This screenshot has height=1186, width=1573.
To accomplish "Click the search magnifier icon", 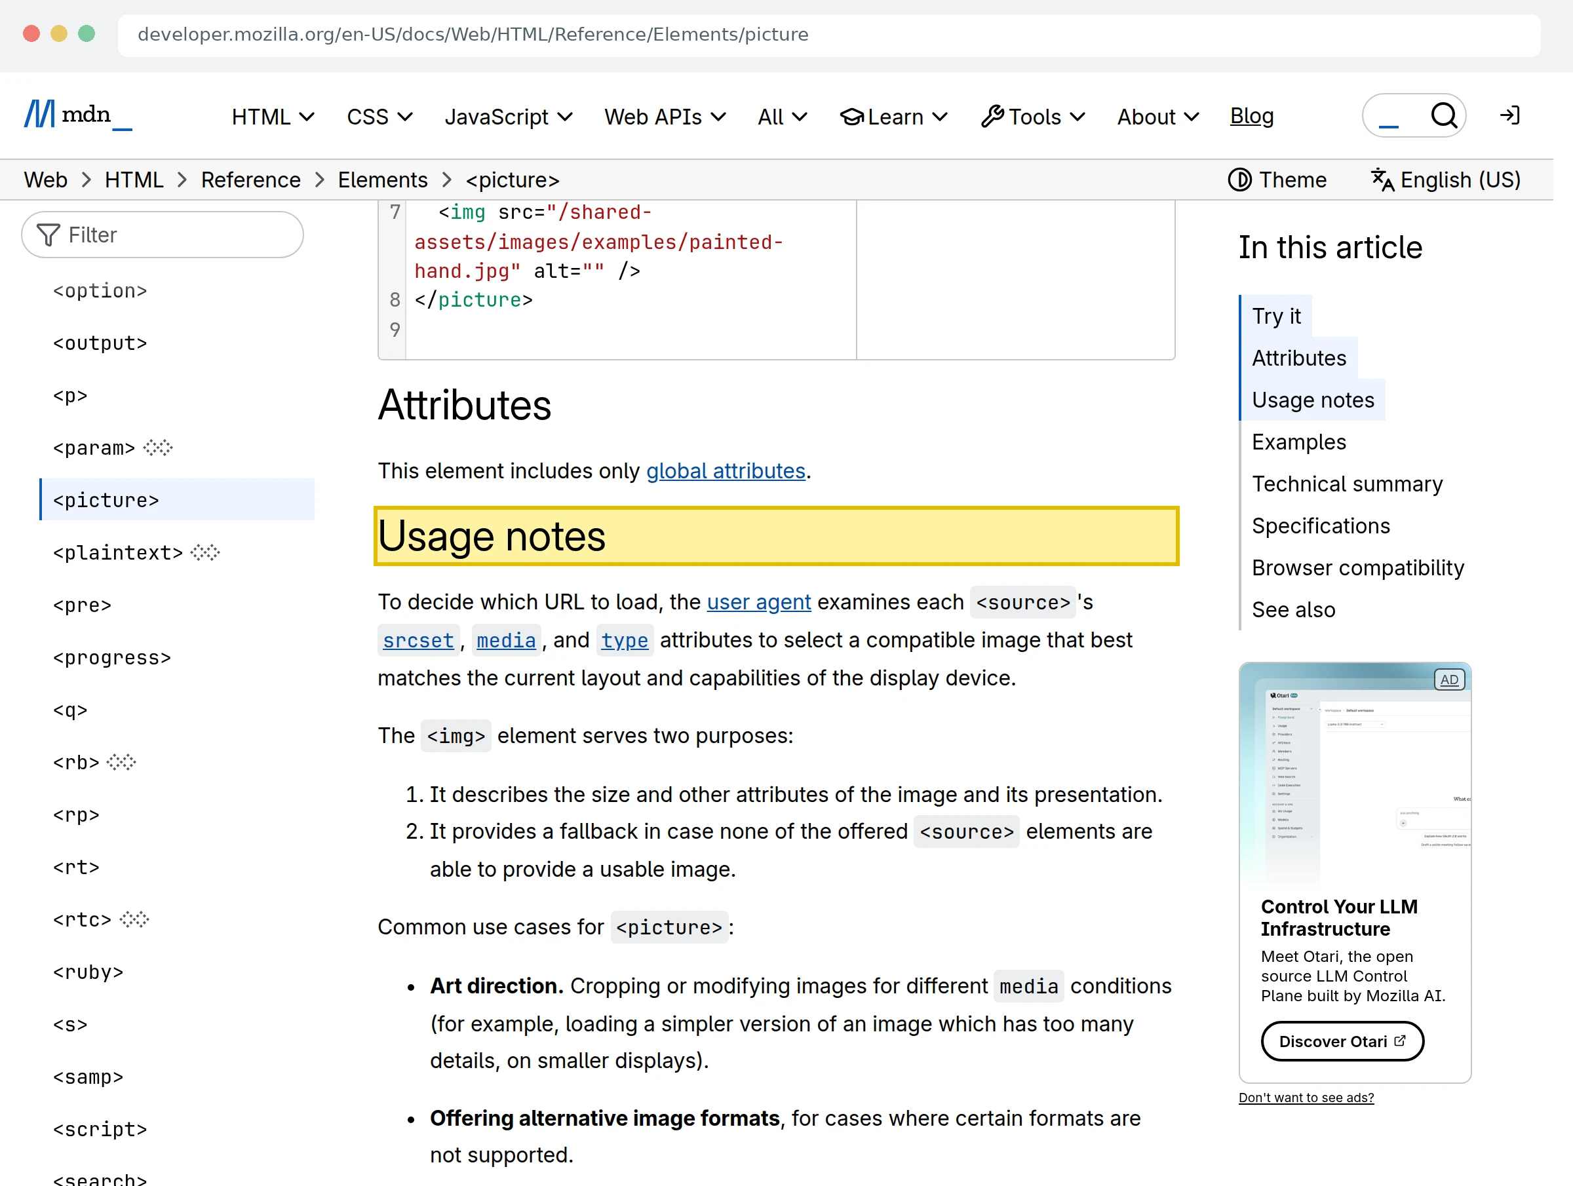I will tap(1444, 115).
